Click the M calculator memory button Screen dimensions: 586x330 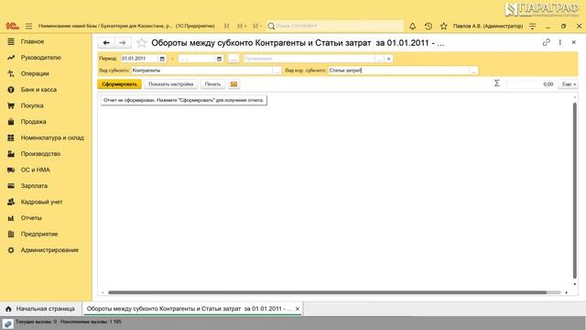[x=226, y=27]
